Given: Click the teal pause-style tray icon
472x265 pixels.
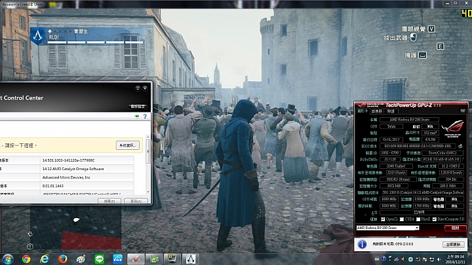Looking at the screenshot, I should 410,259.
